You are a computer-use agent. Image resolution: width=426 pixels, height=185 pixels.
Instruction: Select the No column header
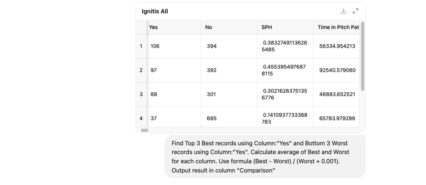click(x=229, y=27)
